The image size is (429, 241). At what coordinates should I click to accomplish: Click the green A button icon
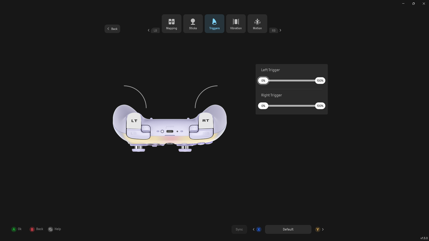[14, 229]
